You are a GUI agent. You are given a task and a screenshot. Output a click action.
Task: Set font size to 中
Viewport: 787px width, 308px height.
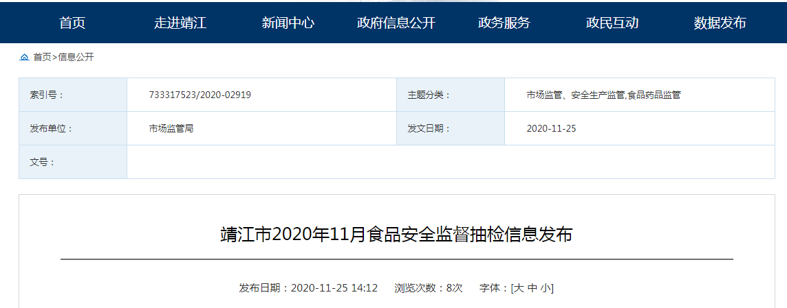pyautogui.click(x=532, y=289)
